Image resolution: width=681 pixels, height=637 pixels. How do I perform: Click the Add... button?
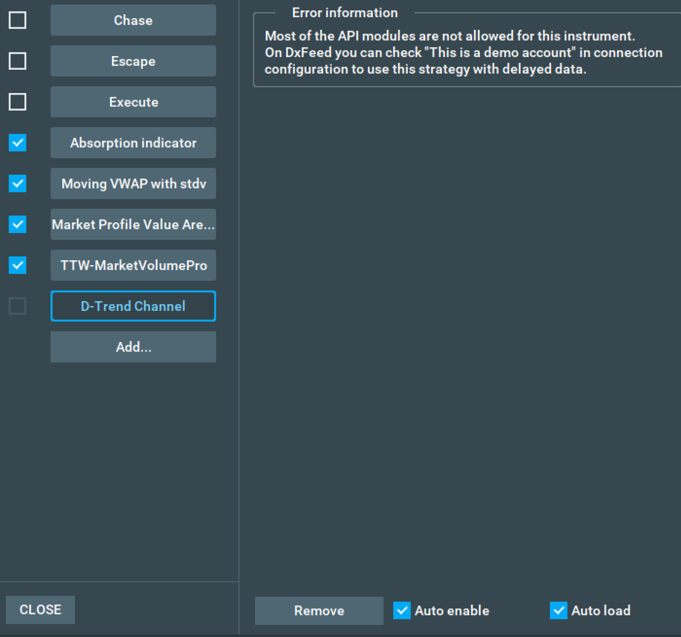tap(133, 347)
